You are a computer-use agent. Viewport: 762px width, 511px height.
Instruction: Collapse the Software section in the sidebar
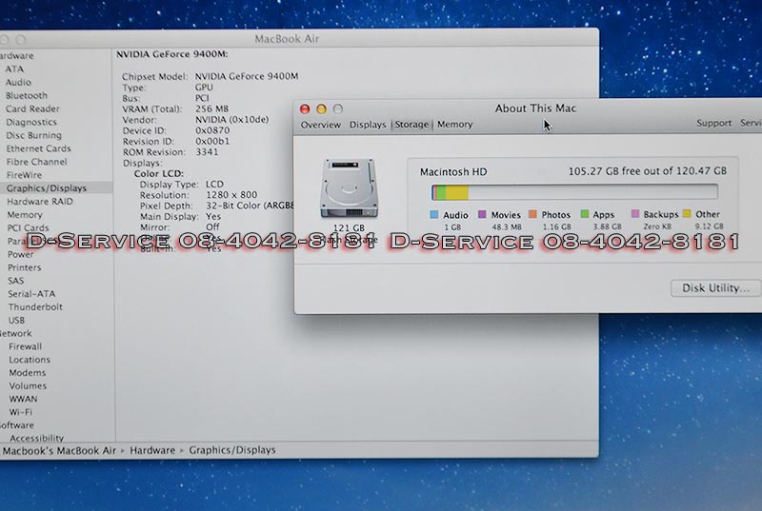point(16,425)
